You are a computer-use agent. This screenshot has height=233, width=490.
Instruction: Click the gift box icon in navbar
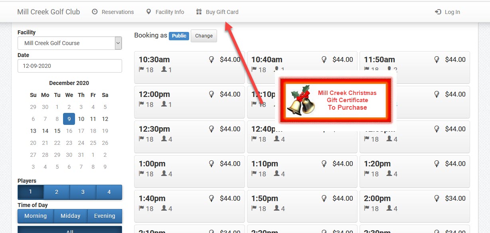tap(199, 12)
